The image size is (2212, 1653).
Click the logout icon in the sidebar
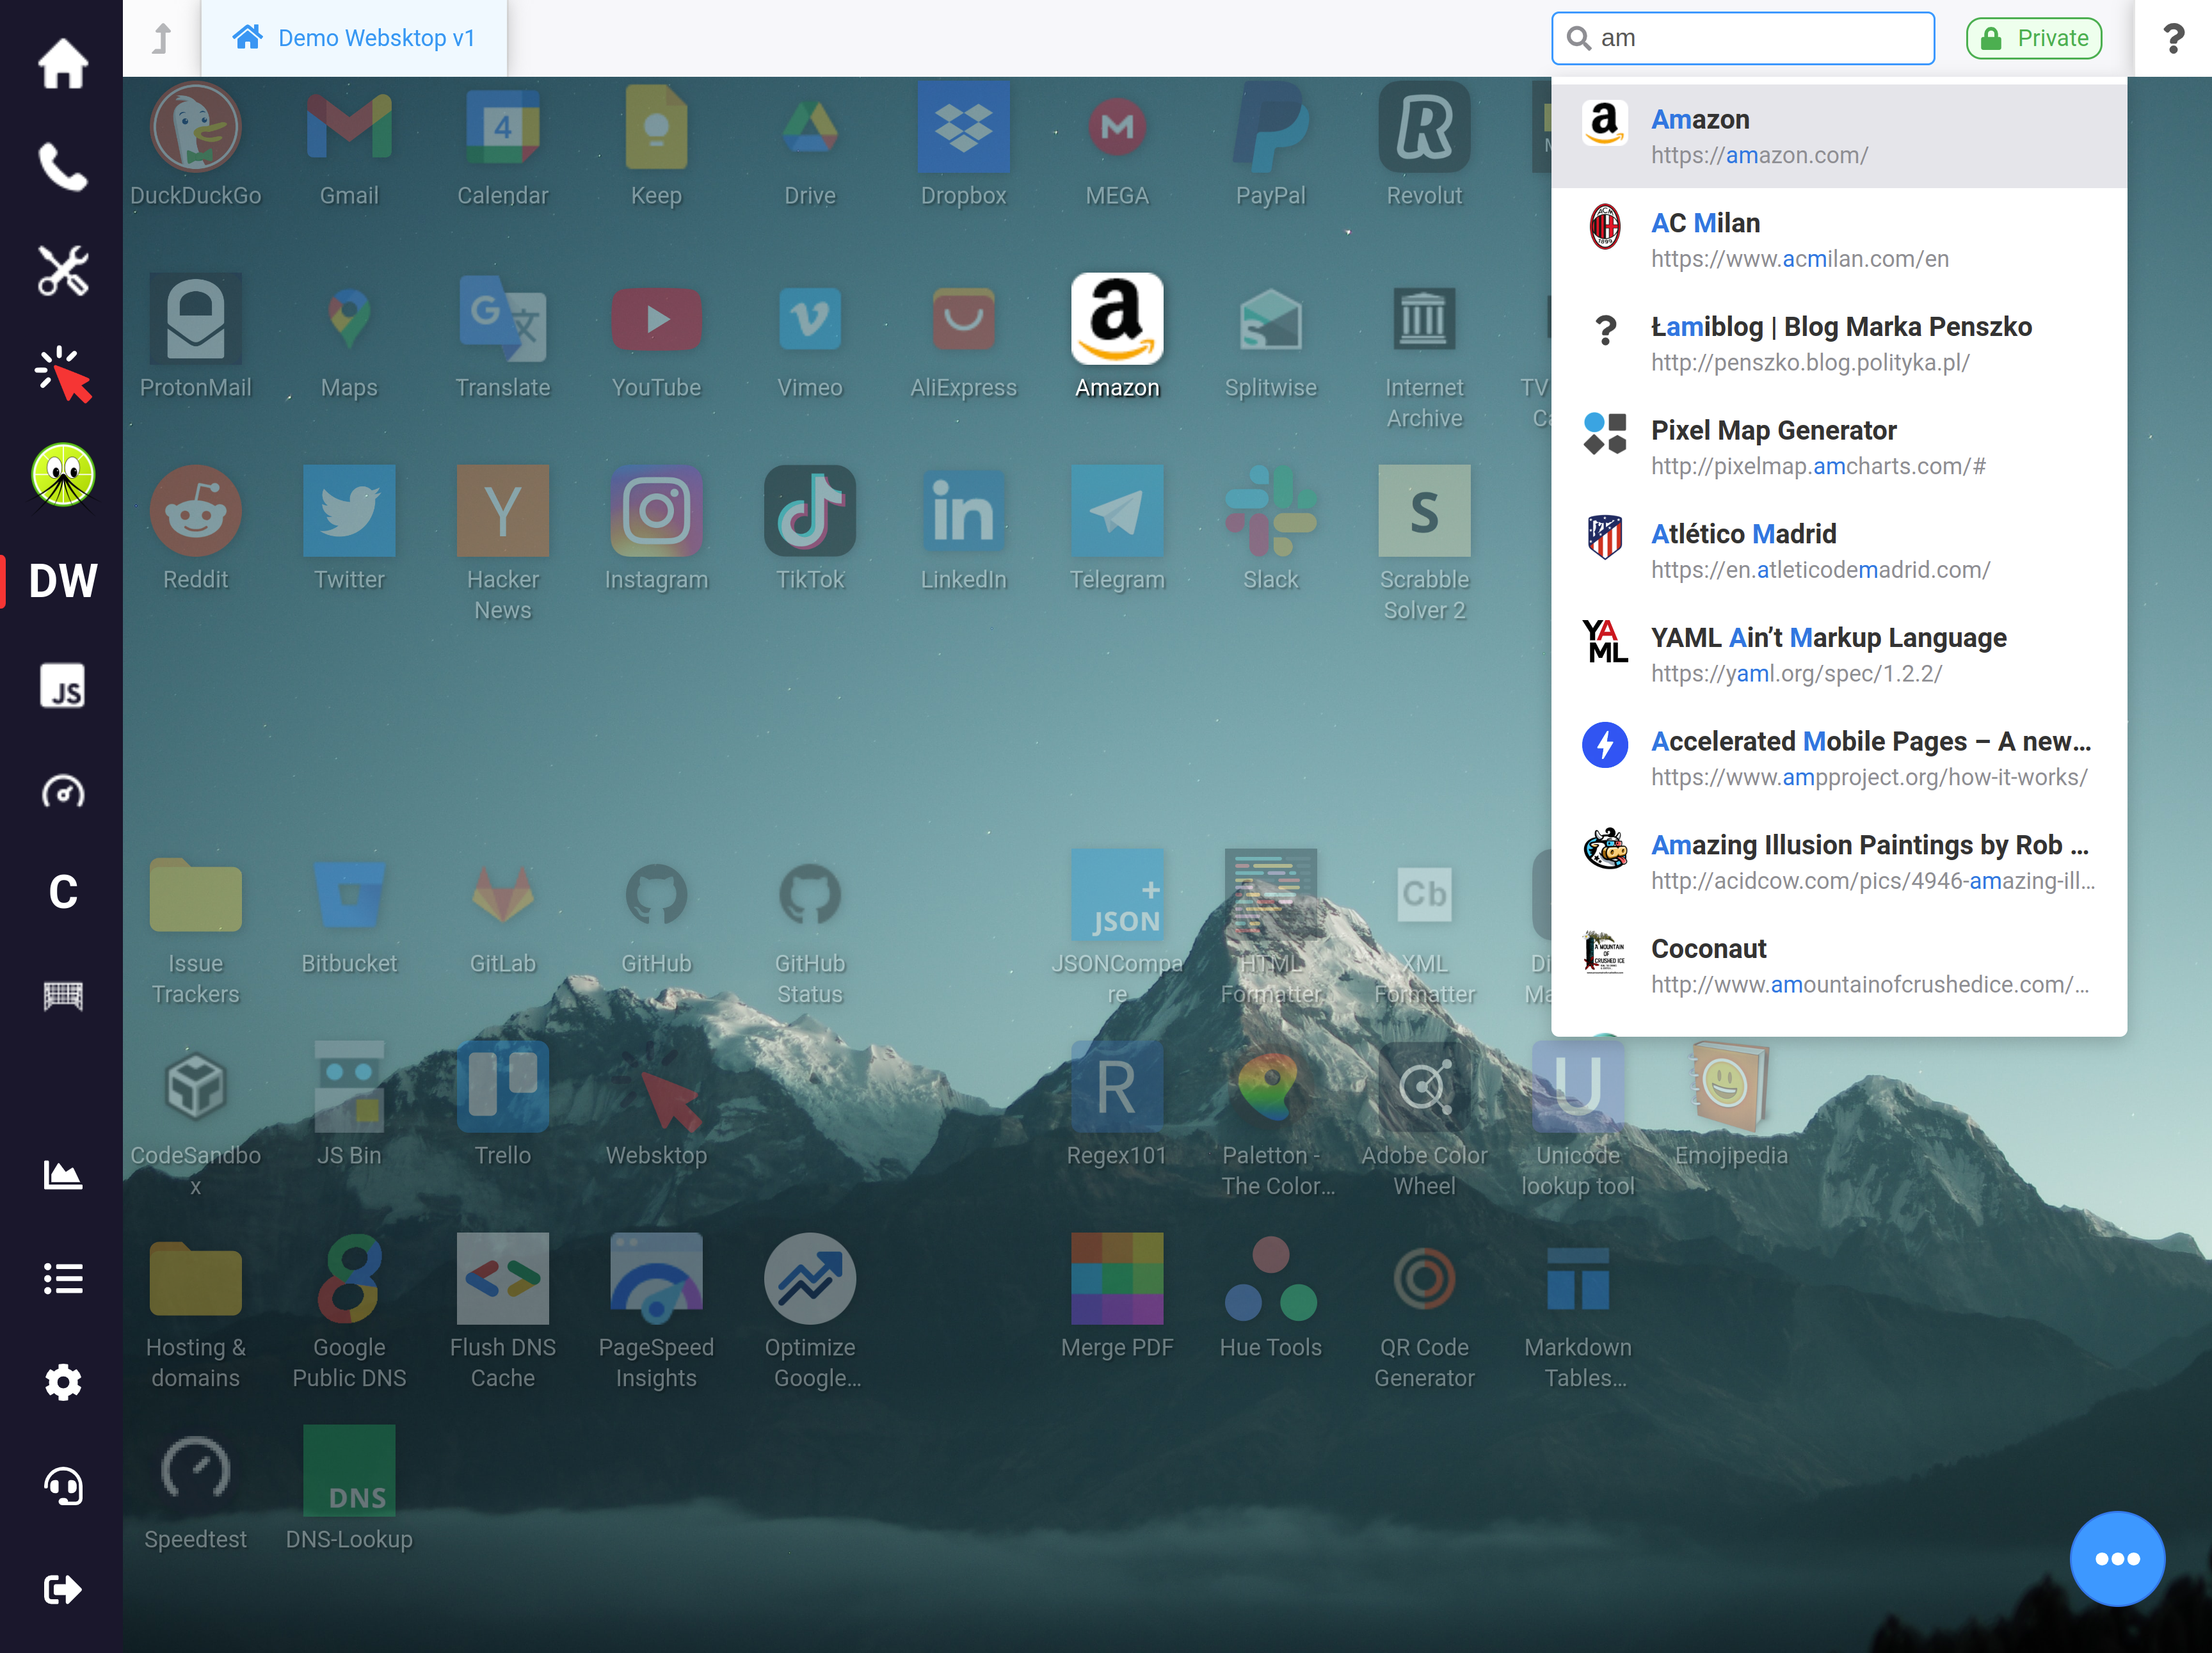pyautogui.click(x=62, y=1589)
